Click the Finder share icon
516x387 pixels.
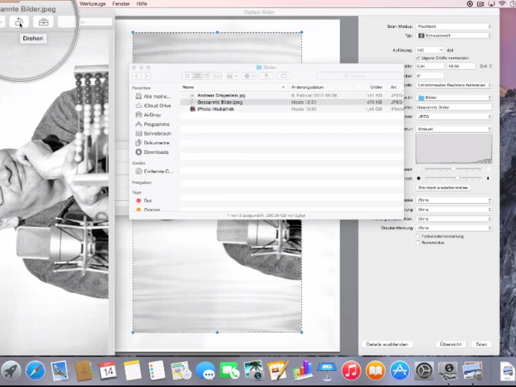pyautogui.click(x=266, y=76)
